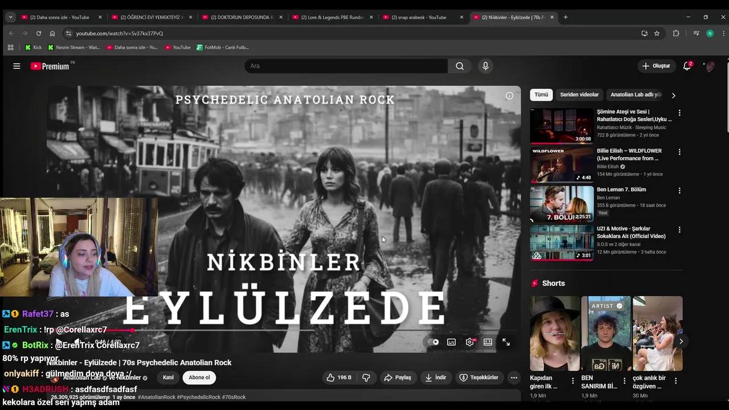The width and height of the screenshot is (729, 410).
Task: Click the search magnifier button
Action: (x=460, y=66)
